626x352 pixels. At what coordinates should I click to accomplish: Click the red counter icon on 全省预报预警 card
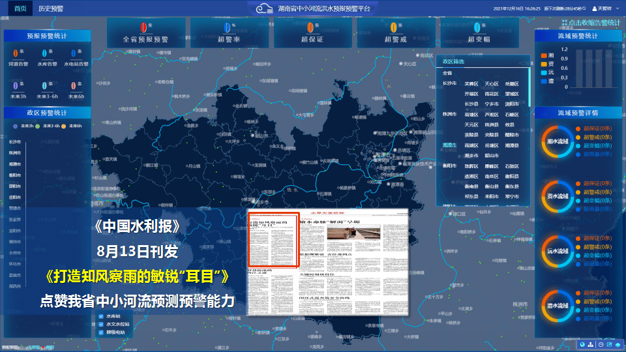[x=143, y=27]
